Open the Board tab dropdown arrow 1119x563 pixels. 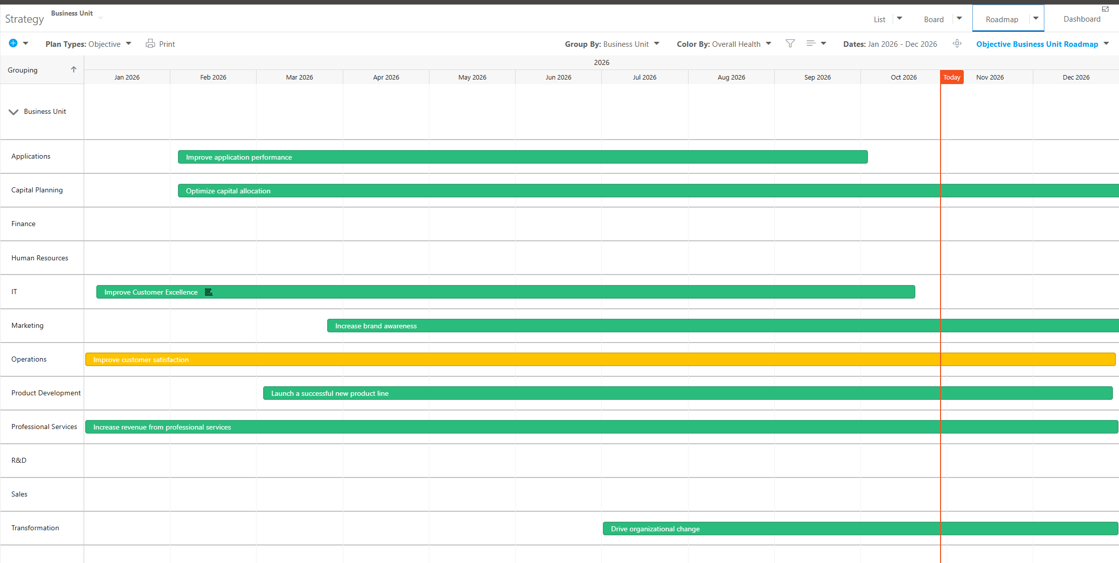point(959,18)
